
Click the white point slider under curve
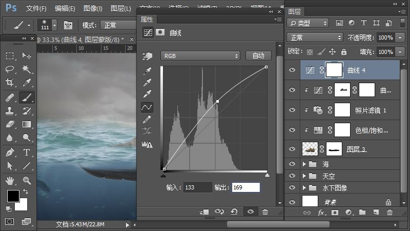[x=267, y=175]
